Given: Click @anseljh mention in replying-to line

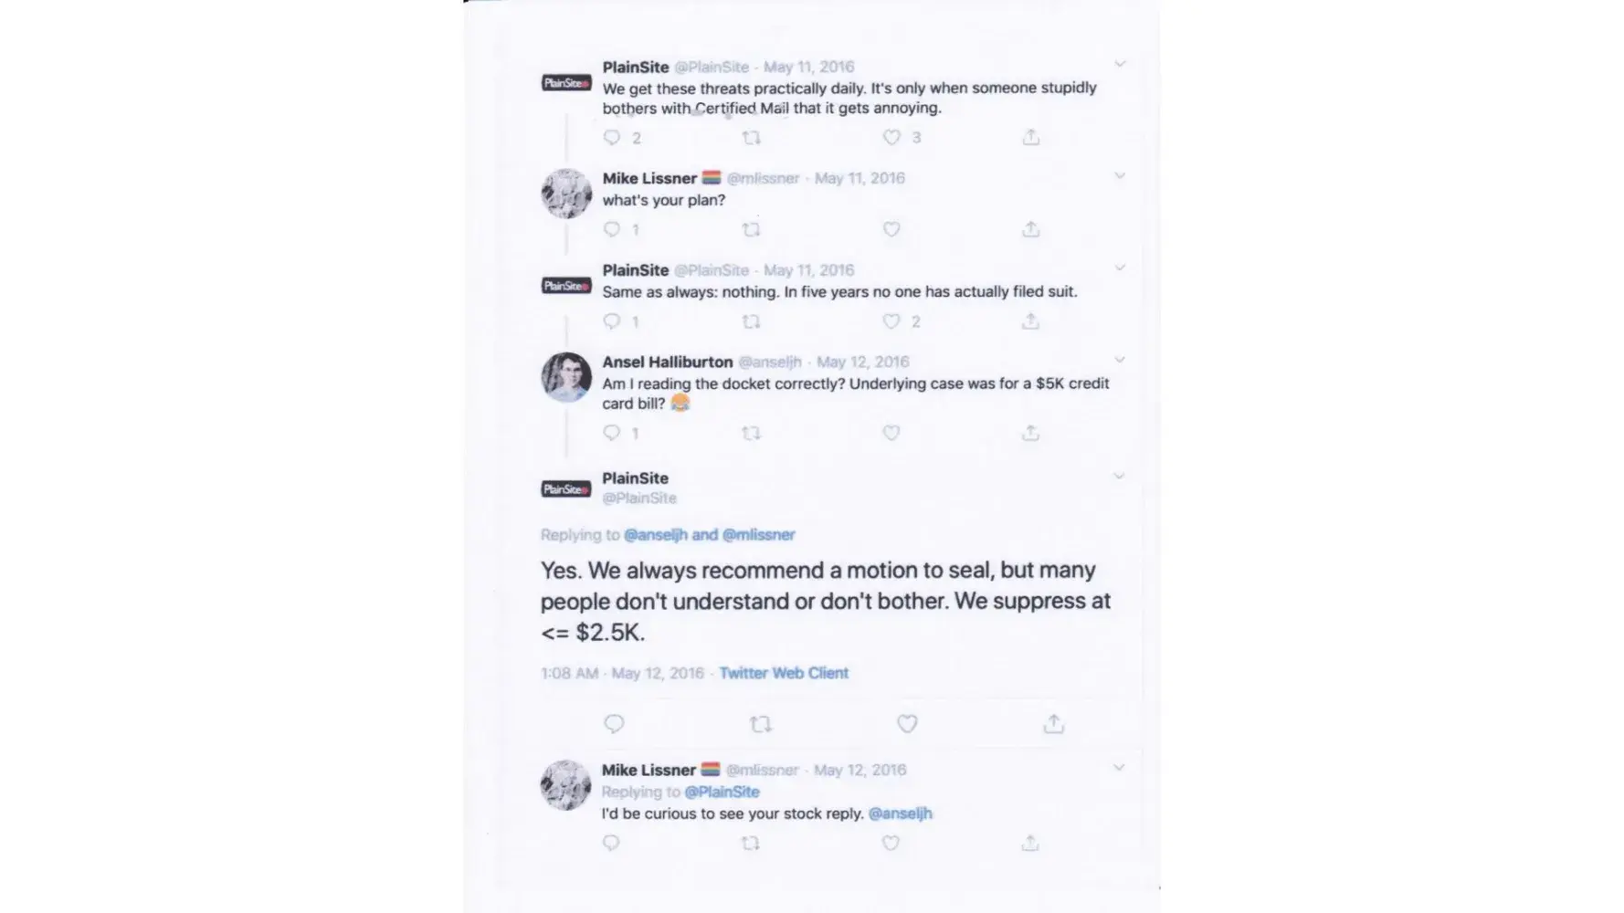Looking at the screenshot, I should [x=656, y=535].
